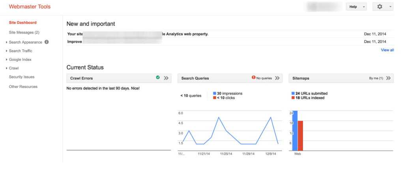This screenshot has width=404, height=170.
Task: Open the Crawl Errors panel header
Action: pyautogui.click(x=119, y=78)
